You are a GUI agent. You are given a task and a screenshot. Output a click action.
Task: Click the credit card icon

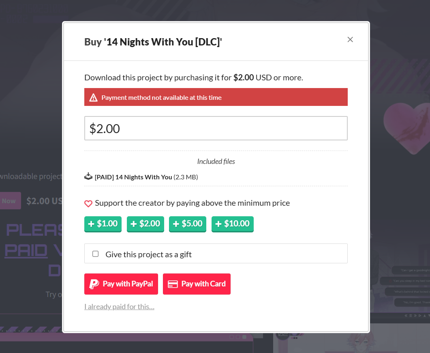173,284
